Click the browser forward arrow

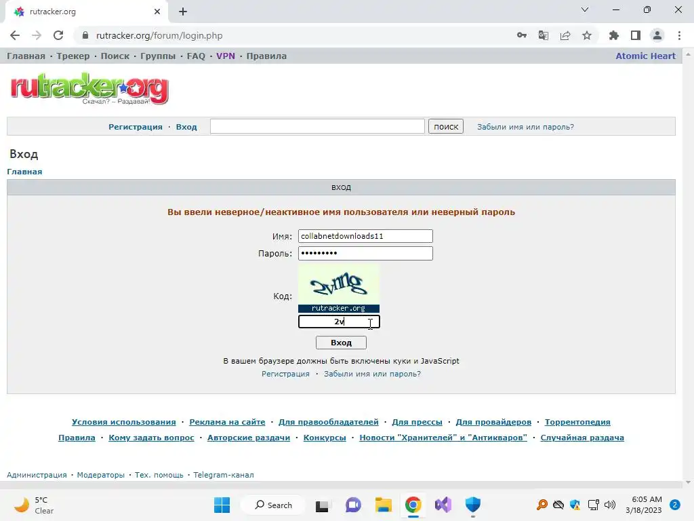[x=37, y=35]
